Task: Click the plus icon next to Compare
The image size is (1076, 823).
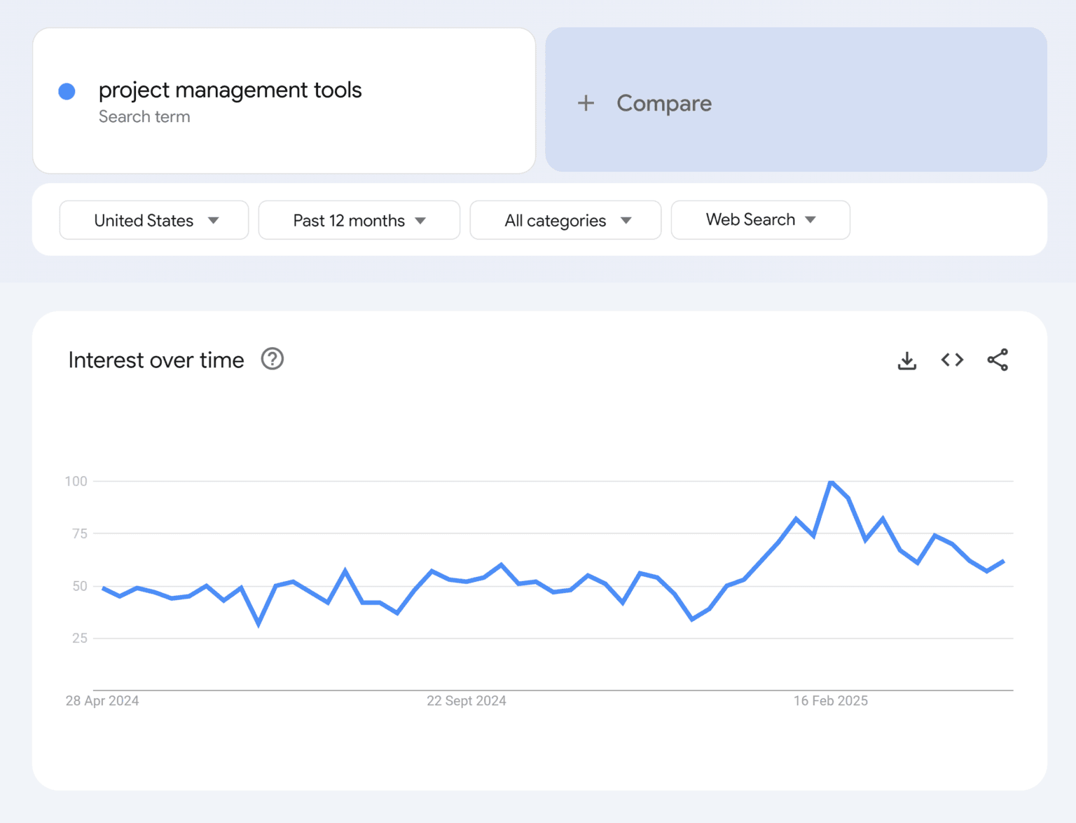Action: coord(586,103)
